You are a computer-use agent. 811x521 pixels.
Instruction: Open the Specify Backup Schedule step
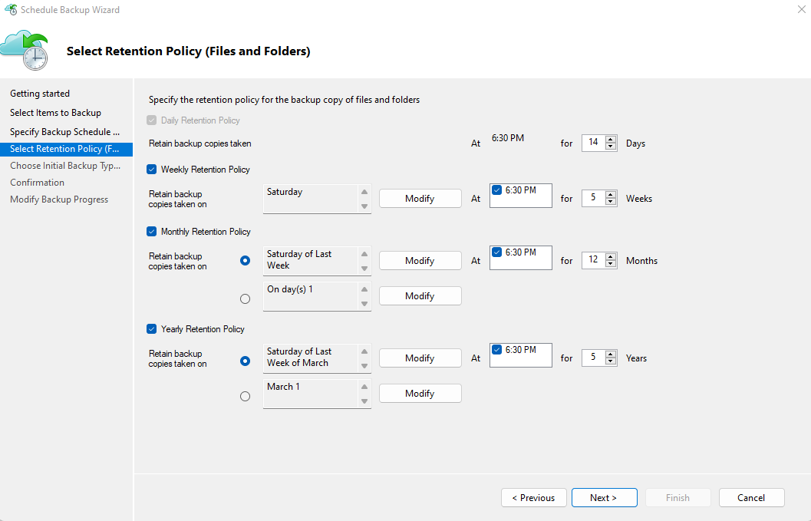tap(64, 132)
